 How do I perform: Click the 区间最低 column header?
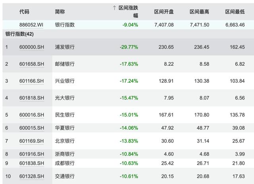pyautogui.click(x=235, y=12)
